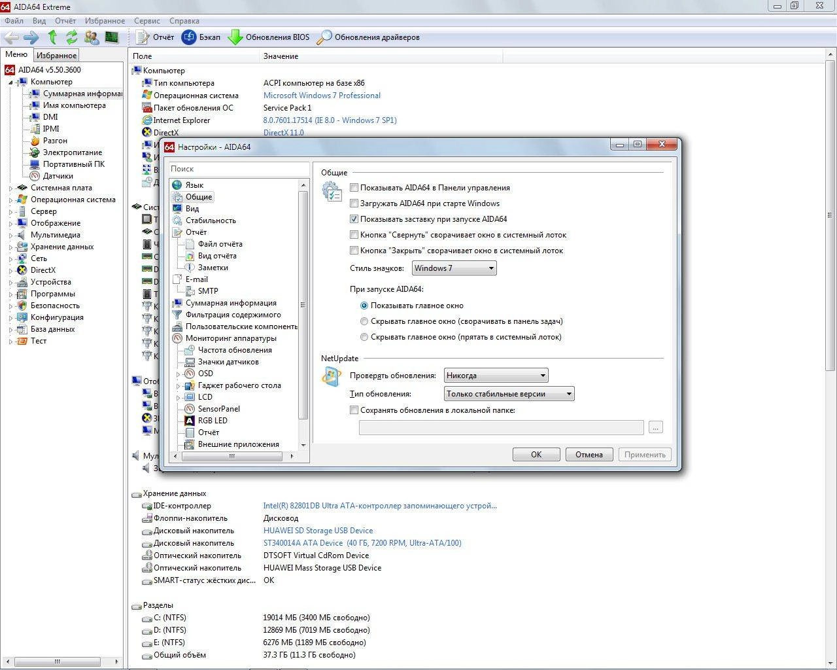Screen dimensions: 837x670
Task: Click the Бэкап toolbar button
Action: [201, 37]
